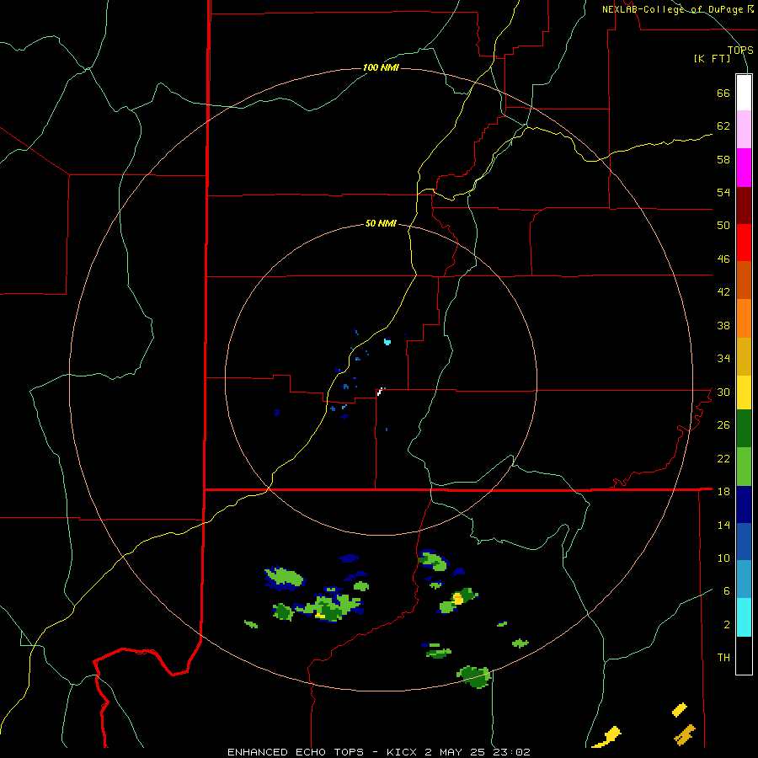Click the 6 legend value
758x758 pixels.
[727, 591]
